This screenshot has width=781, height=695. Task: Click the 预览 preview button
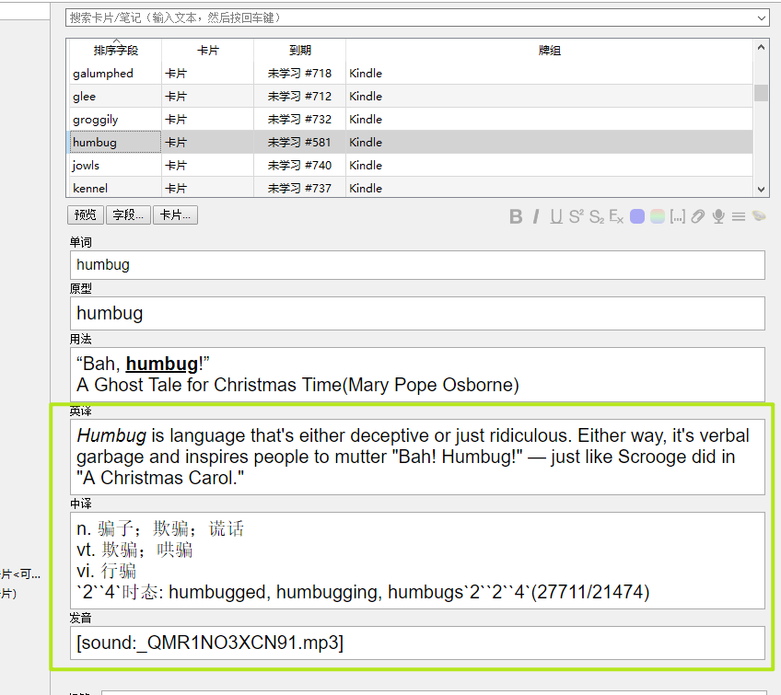85,215
